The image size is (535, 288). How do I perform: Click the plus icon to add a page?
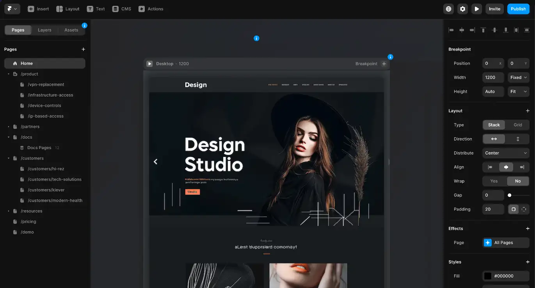83,49
